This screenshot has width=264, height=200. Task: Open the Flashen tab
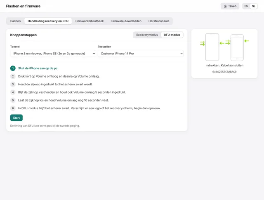point(15,21)
